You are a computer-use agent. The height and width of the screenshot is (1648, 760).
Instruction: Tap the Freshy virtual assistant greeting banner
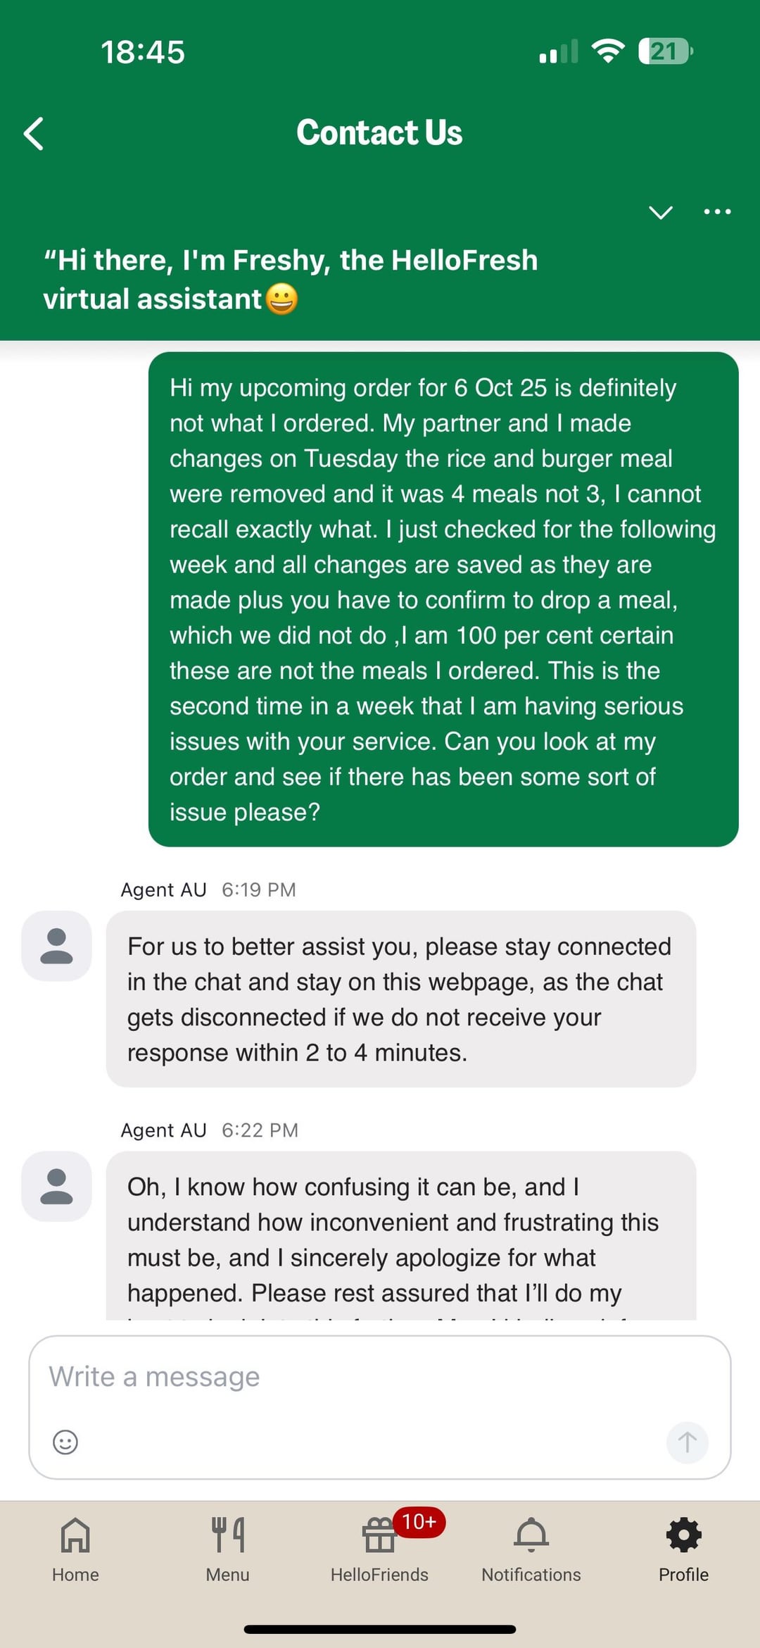coord(290,280)
